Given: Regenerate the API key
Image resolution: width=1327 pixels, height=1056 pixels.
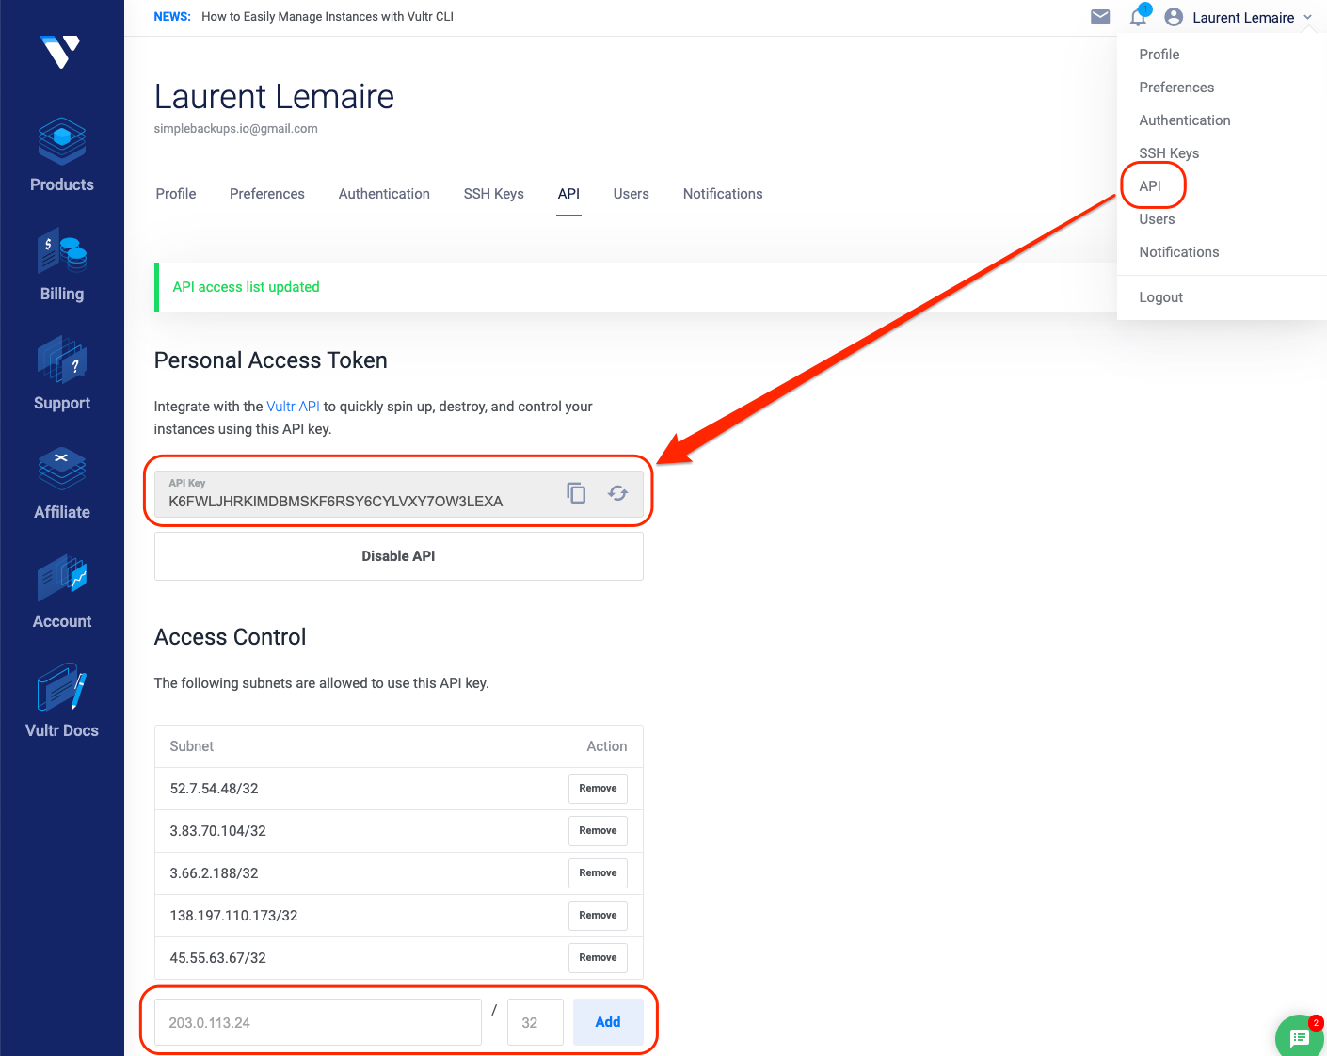Looking at the screenshot, I should (x=617, y=492).
